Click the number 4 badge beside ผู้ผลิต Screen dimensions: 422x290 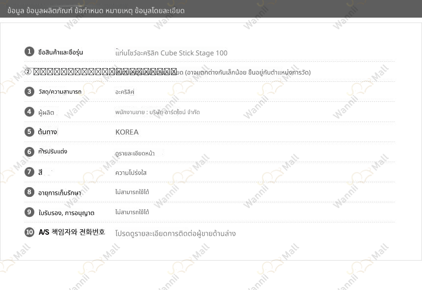coord(29,112)
